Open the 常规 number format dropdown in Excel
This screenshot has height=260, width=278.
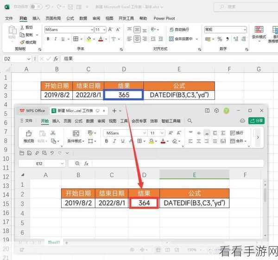point(245,30)
